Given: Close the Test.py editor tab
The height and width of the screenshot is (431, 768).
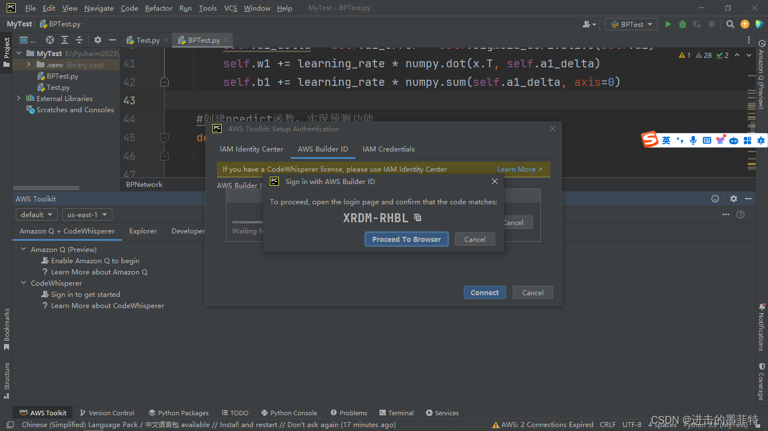Looking at the screenshot, I should point(166,40).
